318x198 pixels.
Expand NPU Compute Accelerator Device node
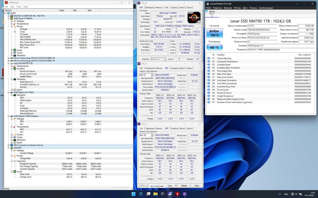(9, 145)
